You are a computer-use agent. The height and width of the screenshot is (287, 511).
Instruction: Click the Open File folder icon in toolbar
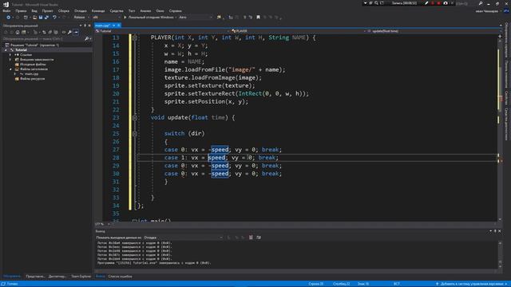tap(34, 18)
